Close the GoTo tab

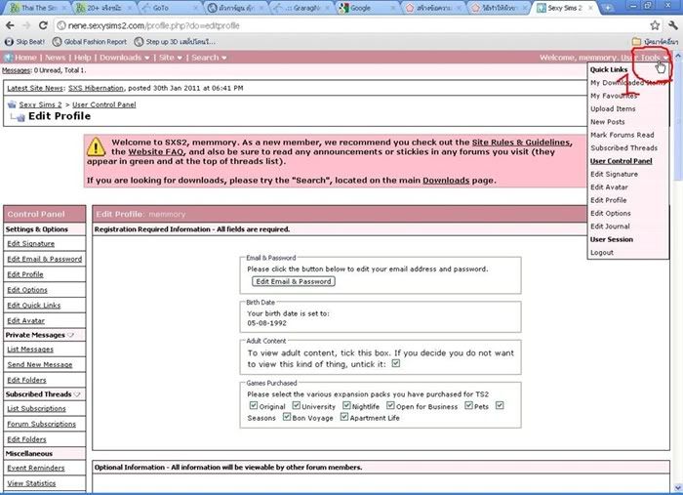[x=195, y=8]
